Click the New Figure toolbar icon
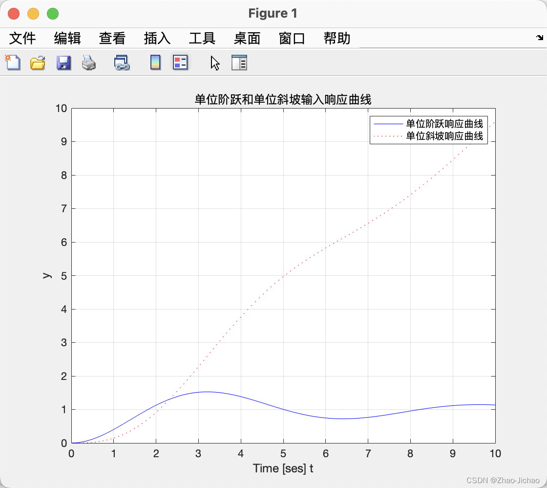Screen dimensions: 547x488 [x=13, y=63]
